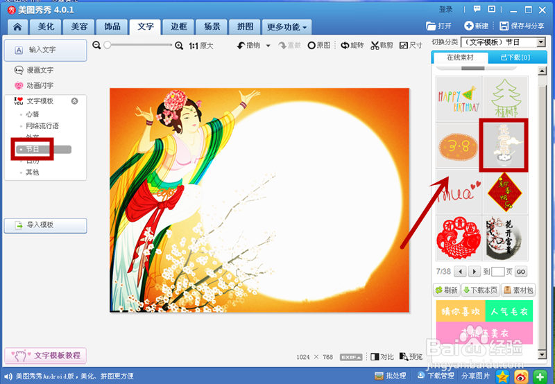
Task: Click the material panel scrollbar down arrow
Action: coord(542,354)
